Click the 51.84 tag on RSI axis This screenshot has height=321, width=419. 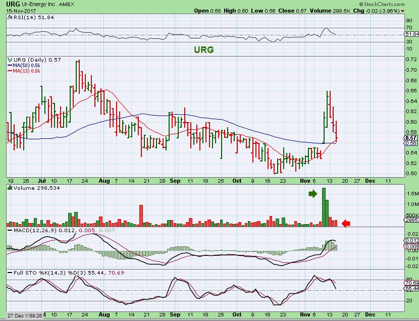pos(412,34)
